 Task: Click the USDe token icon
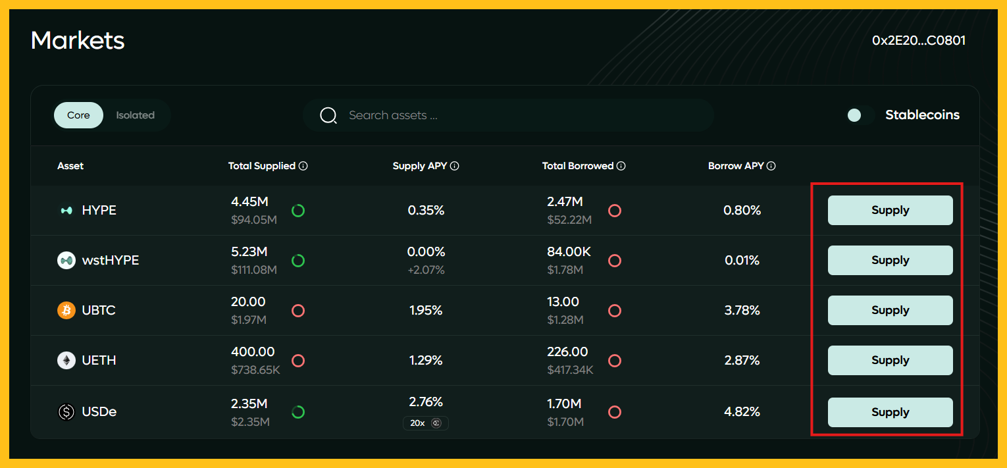pos(66,412)
